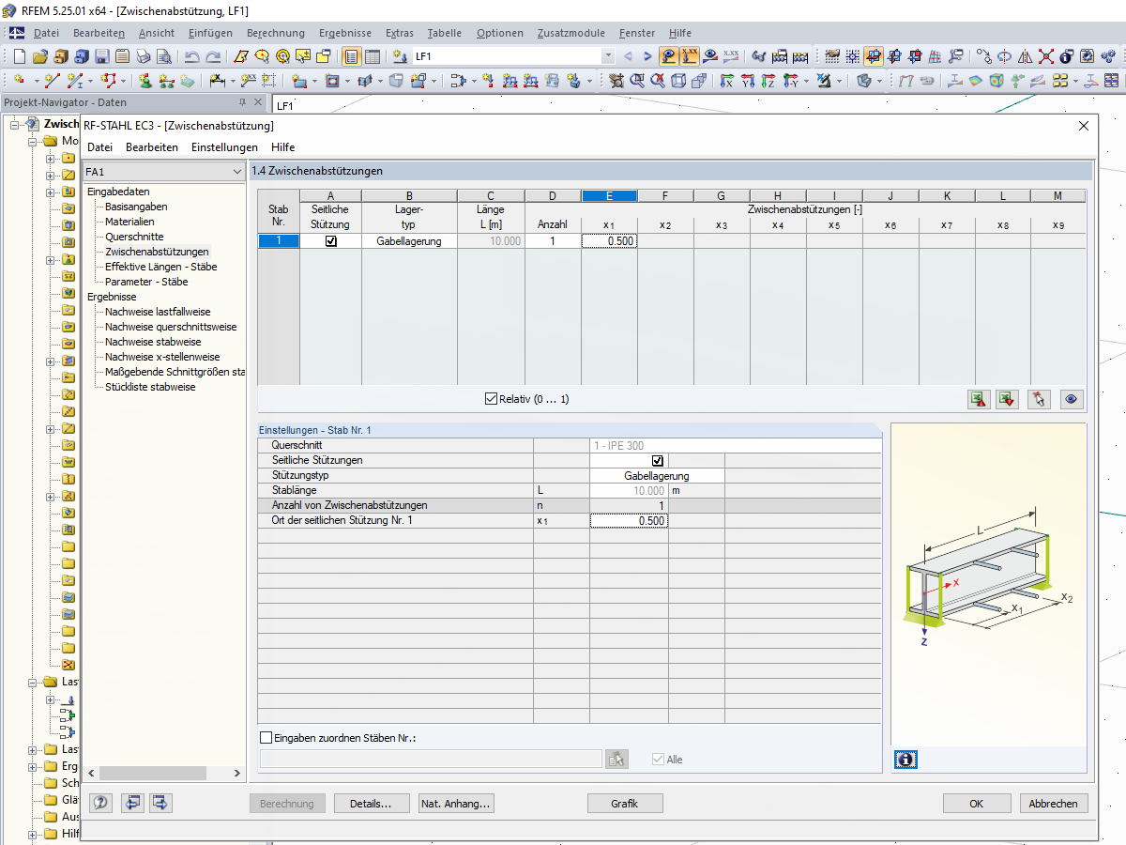Screen dimensions: 1126x845
Task: Enable Eingaben zuordnen Stäben Nr. checkbox
Action: [x=266, y=738]
